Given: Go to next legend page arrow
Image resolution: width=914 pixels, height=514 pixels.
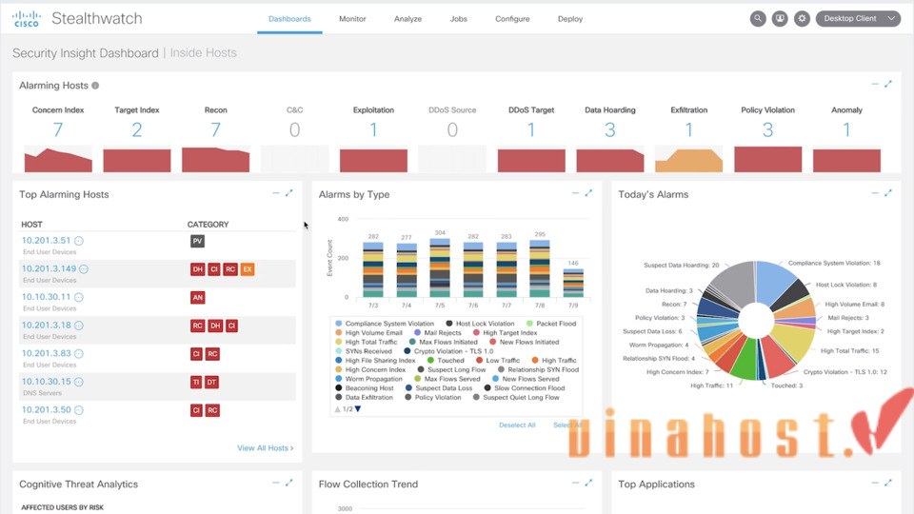Looking at the screenshot, I should click(358, 409).
